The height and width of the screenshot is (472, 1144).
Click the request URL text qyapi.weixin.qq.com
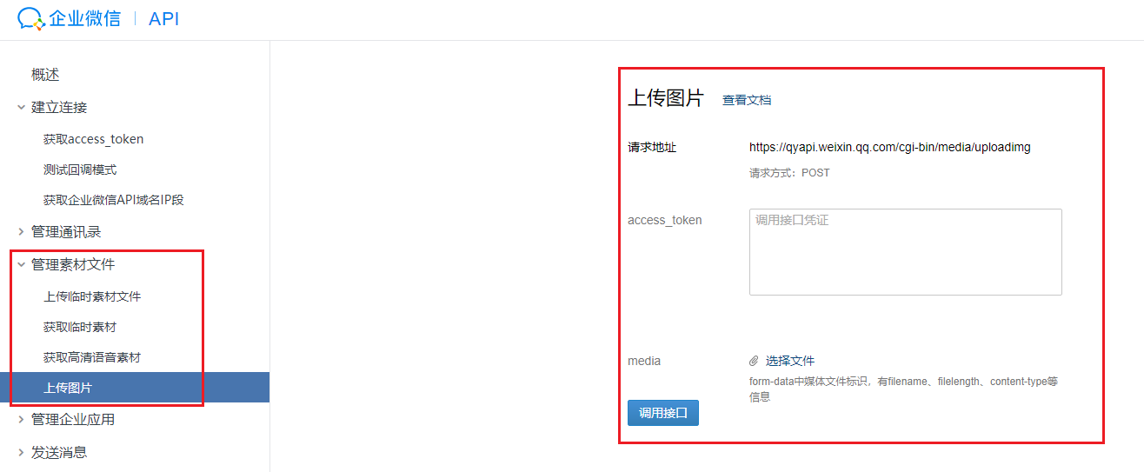890,147
